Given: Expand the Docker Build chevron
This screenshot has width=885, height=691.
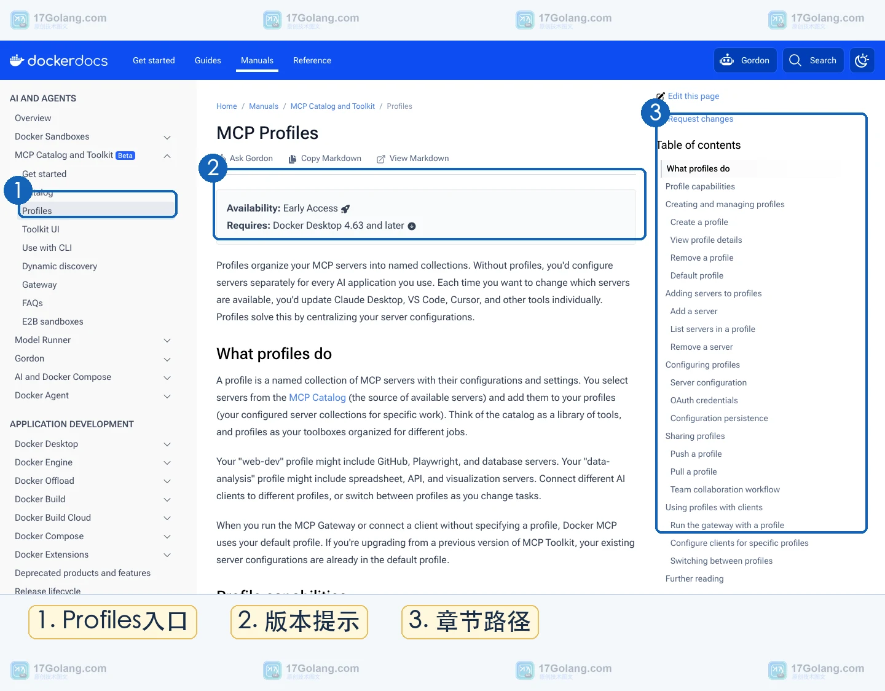Looking at the screenshot, I should pos(167,500).
